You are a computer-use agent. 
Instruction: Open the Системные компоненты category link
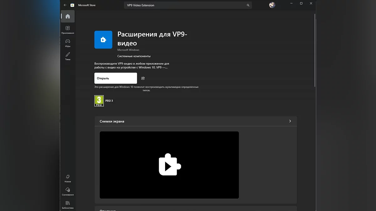(x=134, y=56)
